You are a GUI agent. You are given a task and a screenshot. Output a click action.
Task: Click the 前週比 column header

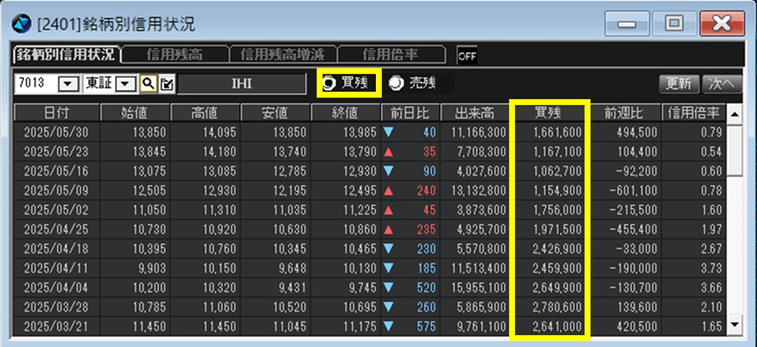(x=624, y=113)
